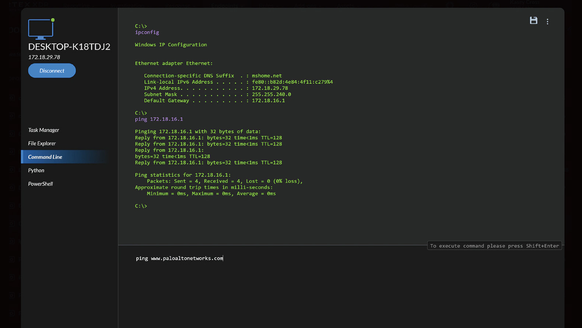Click the 172.18.29.78 address under the hostname
The width and height of the screenshot is (582, 328).
click(44, 57)
